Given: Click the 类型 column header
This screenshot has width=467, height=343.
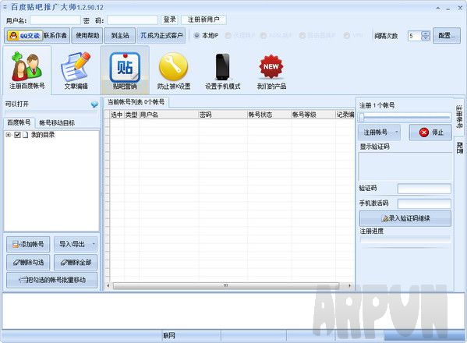Looking at the screenshot, I should 131,115.
